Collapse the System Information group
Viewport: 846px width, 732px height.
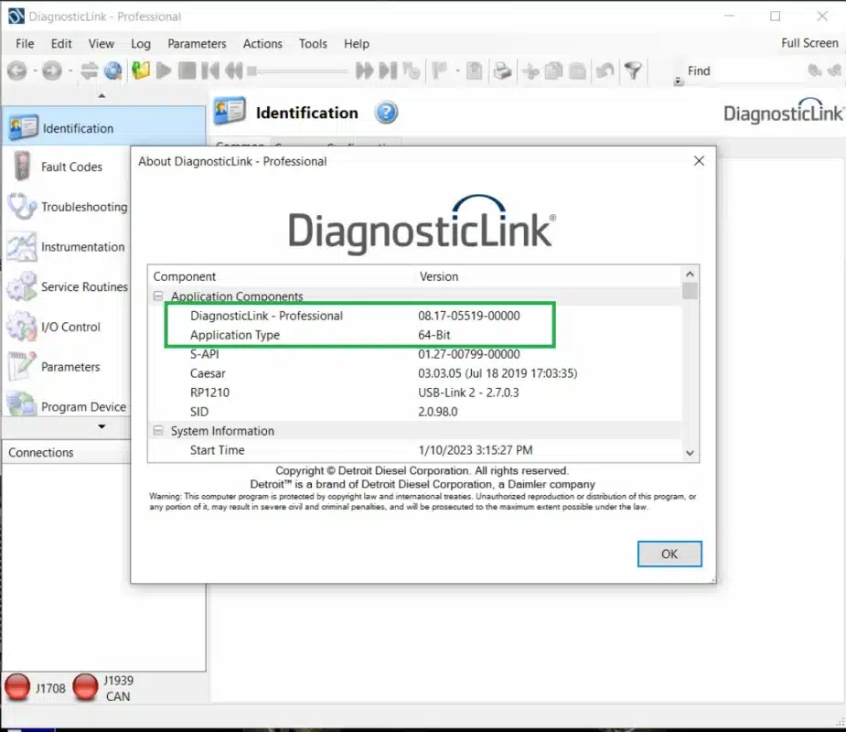(158, 430)
